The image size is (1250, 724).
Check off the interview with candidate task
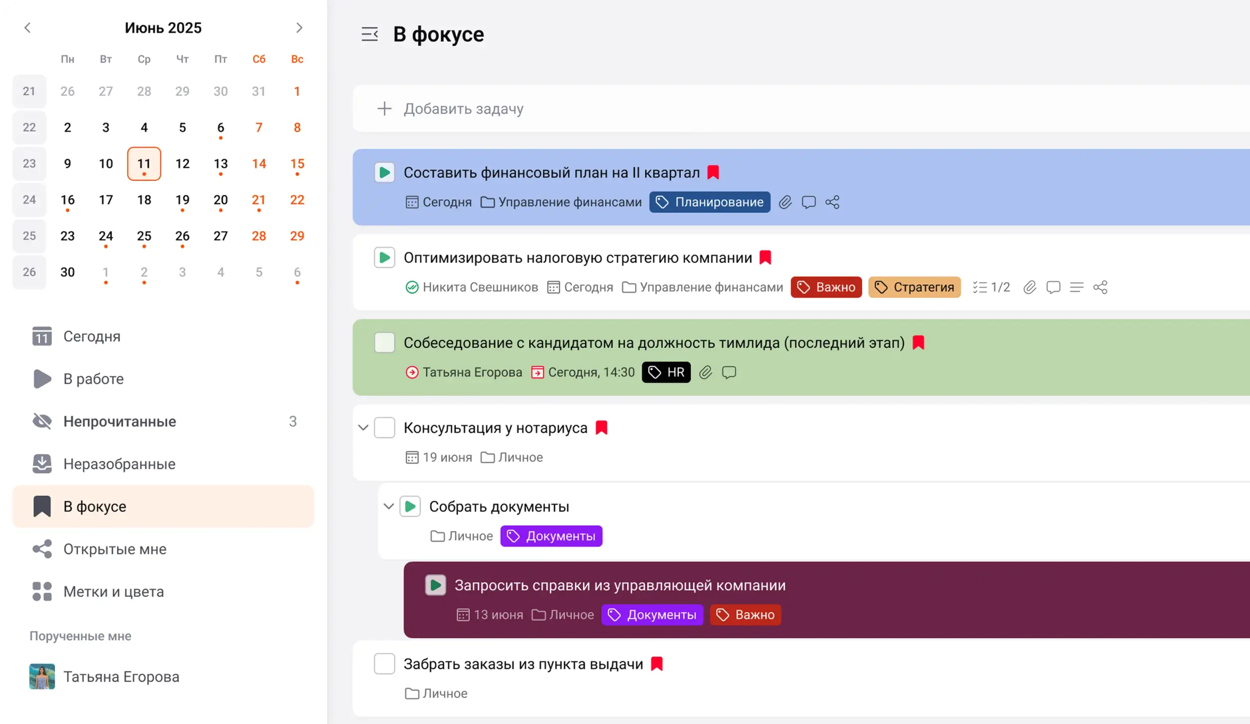[x=384, y=343]
